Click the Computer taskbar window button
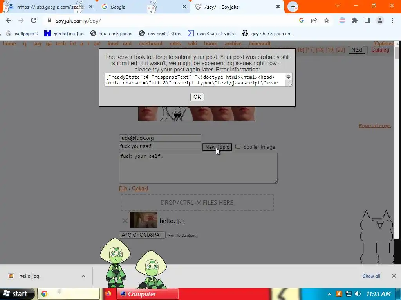 coord(148,294)
